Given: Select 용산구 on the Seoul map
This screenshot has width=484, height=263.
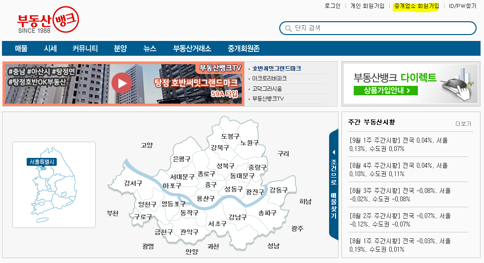Looking at the screenshot, I should pos(206,199).
